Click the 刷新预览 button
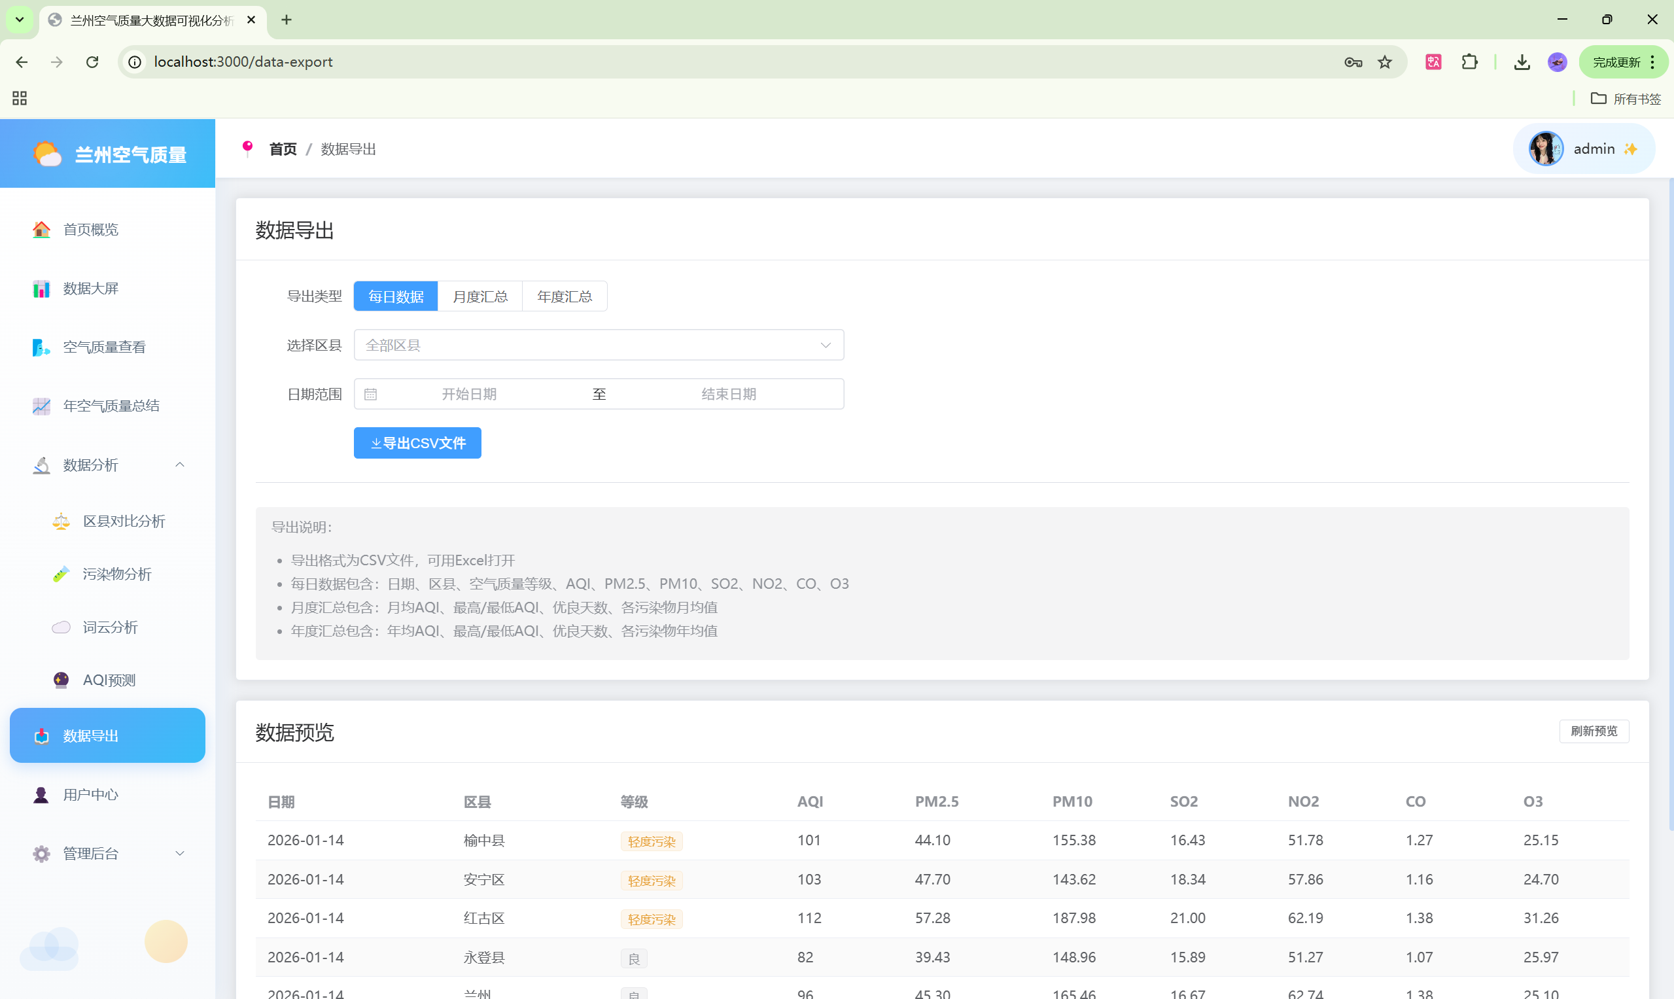 tap(1594, 731)
